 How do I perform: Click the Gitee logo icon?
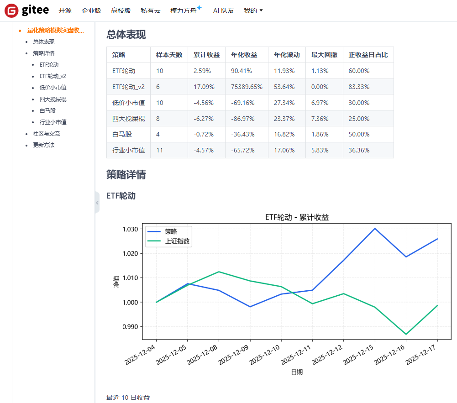pyautogui.click(x=11, y=10)
